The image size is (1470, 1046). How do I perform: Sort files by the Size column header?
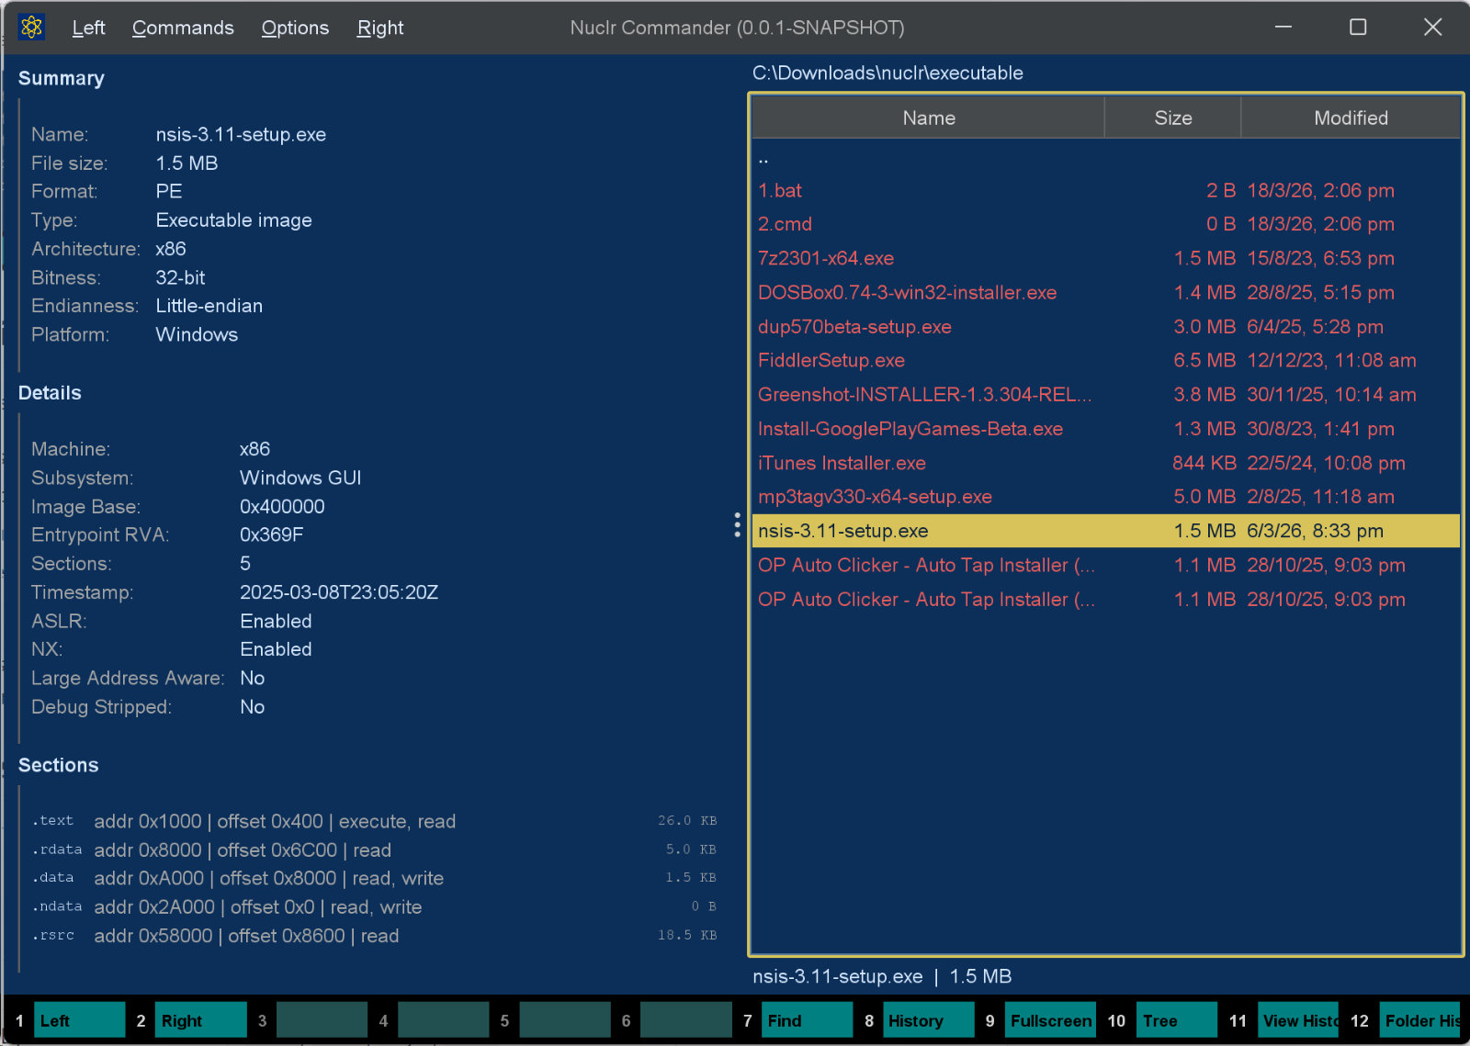1172,118
